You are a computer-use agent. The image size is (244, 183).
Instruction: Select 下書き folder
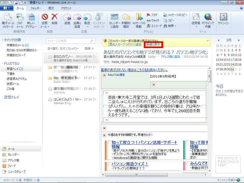click(11, 74)
